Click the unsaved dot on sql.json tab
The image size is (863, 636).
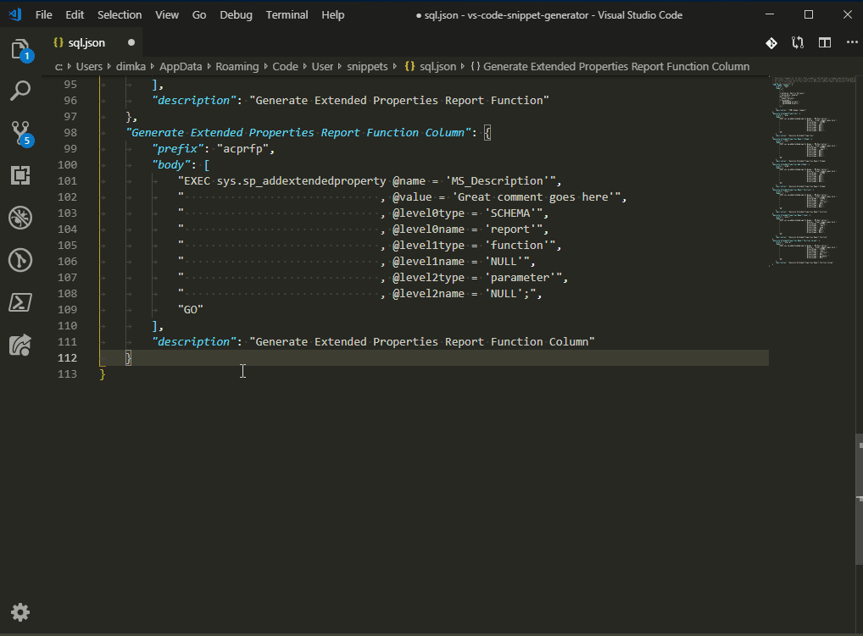pos(131,42)
